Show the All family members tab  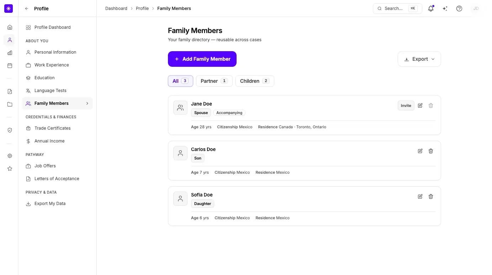(180, 81)
